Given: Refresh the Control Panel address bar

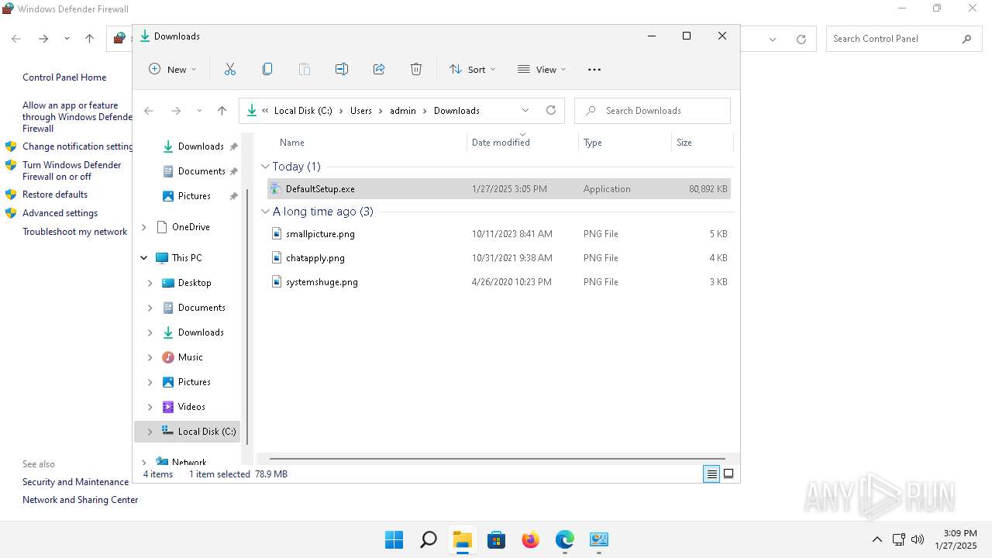Looking at the screenshot, I should pyautogui.click(x=801, y=39).
